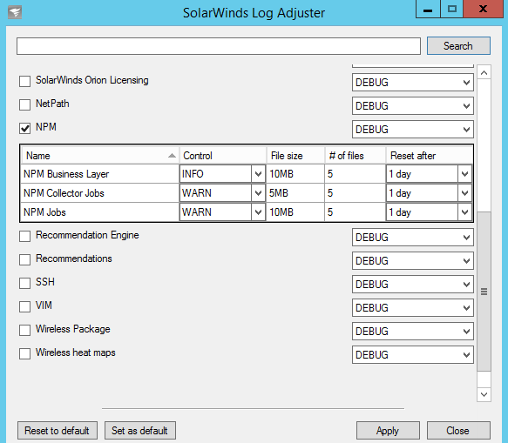Screen dimensions: 508x443
Task: Click the Control column header
Action: point(222,156)
